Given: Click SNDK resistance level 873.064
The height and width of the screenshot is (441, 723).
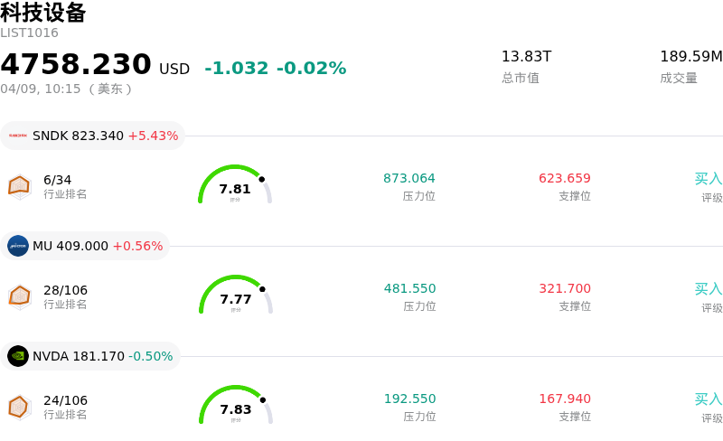Looking at the screenshot, I should pos(409,178).
